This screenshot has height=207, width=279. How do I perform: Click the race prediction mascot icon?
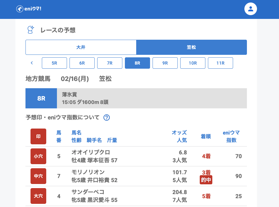[x=31, y=30]
